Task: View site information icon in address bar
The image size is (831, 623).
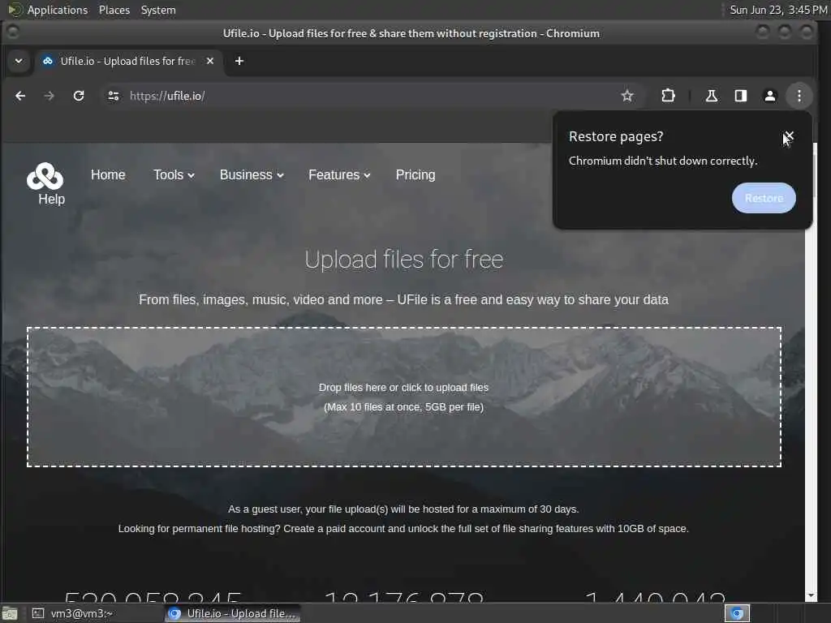Action: (114, 96)
